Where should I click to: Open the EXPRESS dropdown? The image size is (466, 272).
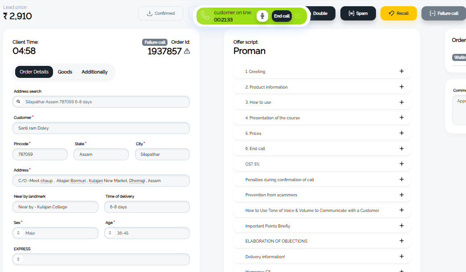coord(101,259)
